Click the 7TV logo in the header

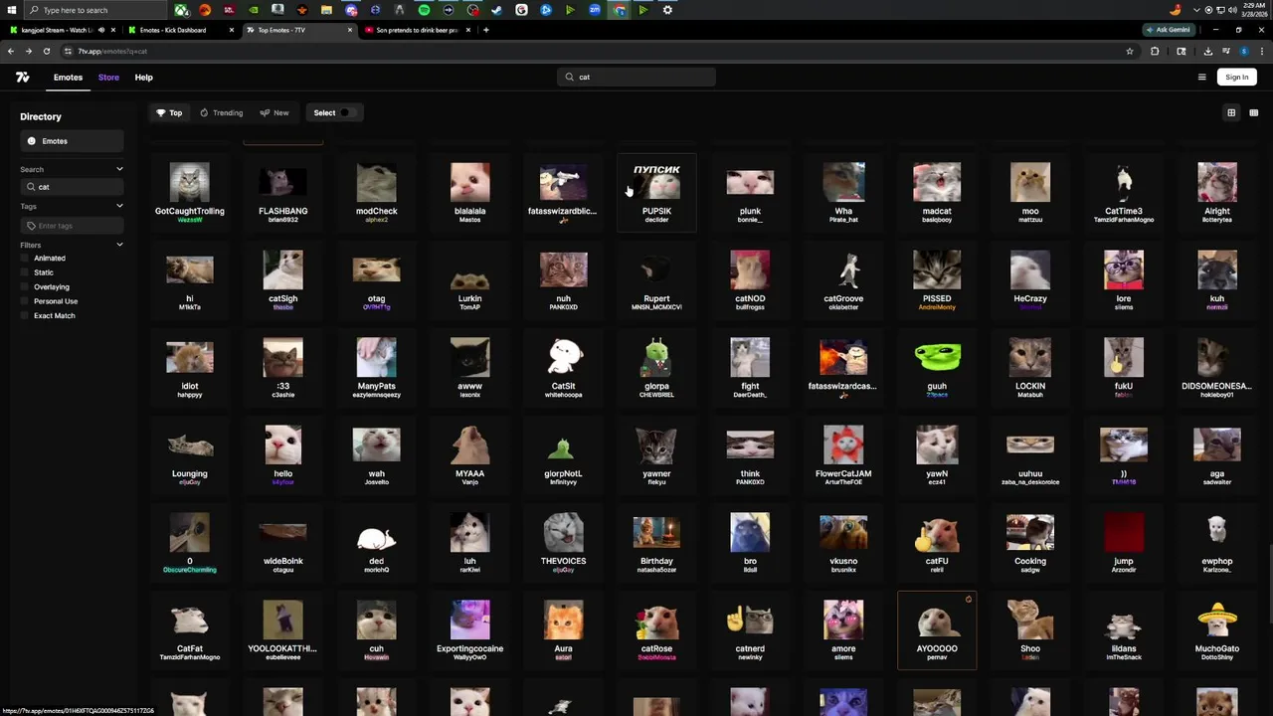(x=22, y=77)
